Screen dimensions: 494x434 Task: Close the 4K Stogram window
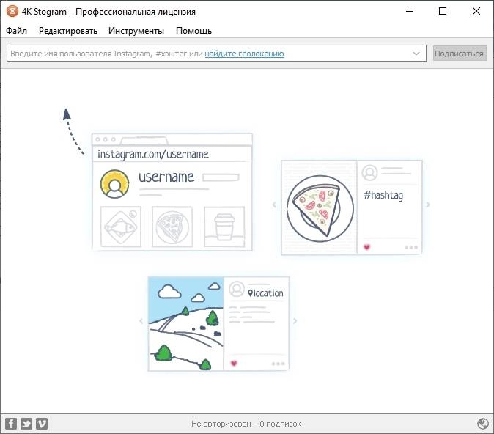476,11
